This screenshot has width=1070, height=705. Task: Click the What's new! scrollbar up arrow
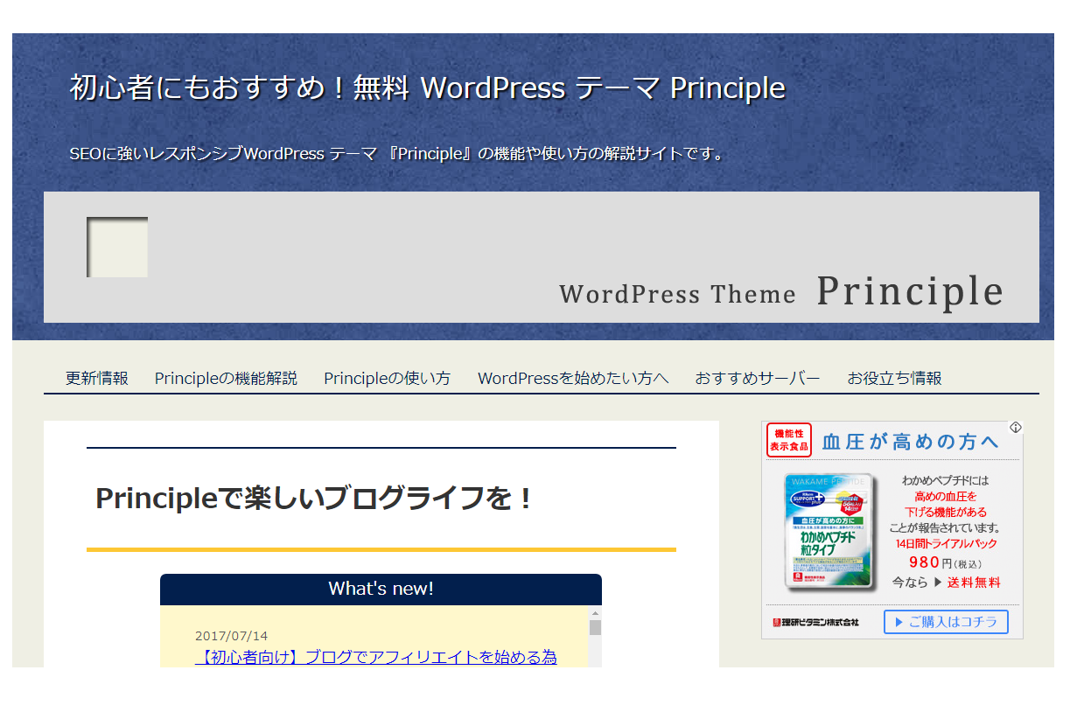pyautogui.click(x=595, y=613)
